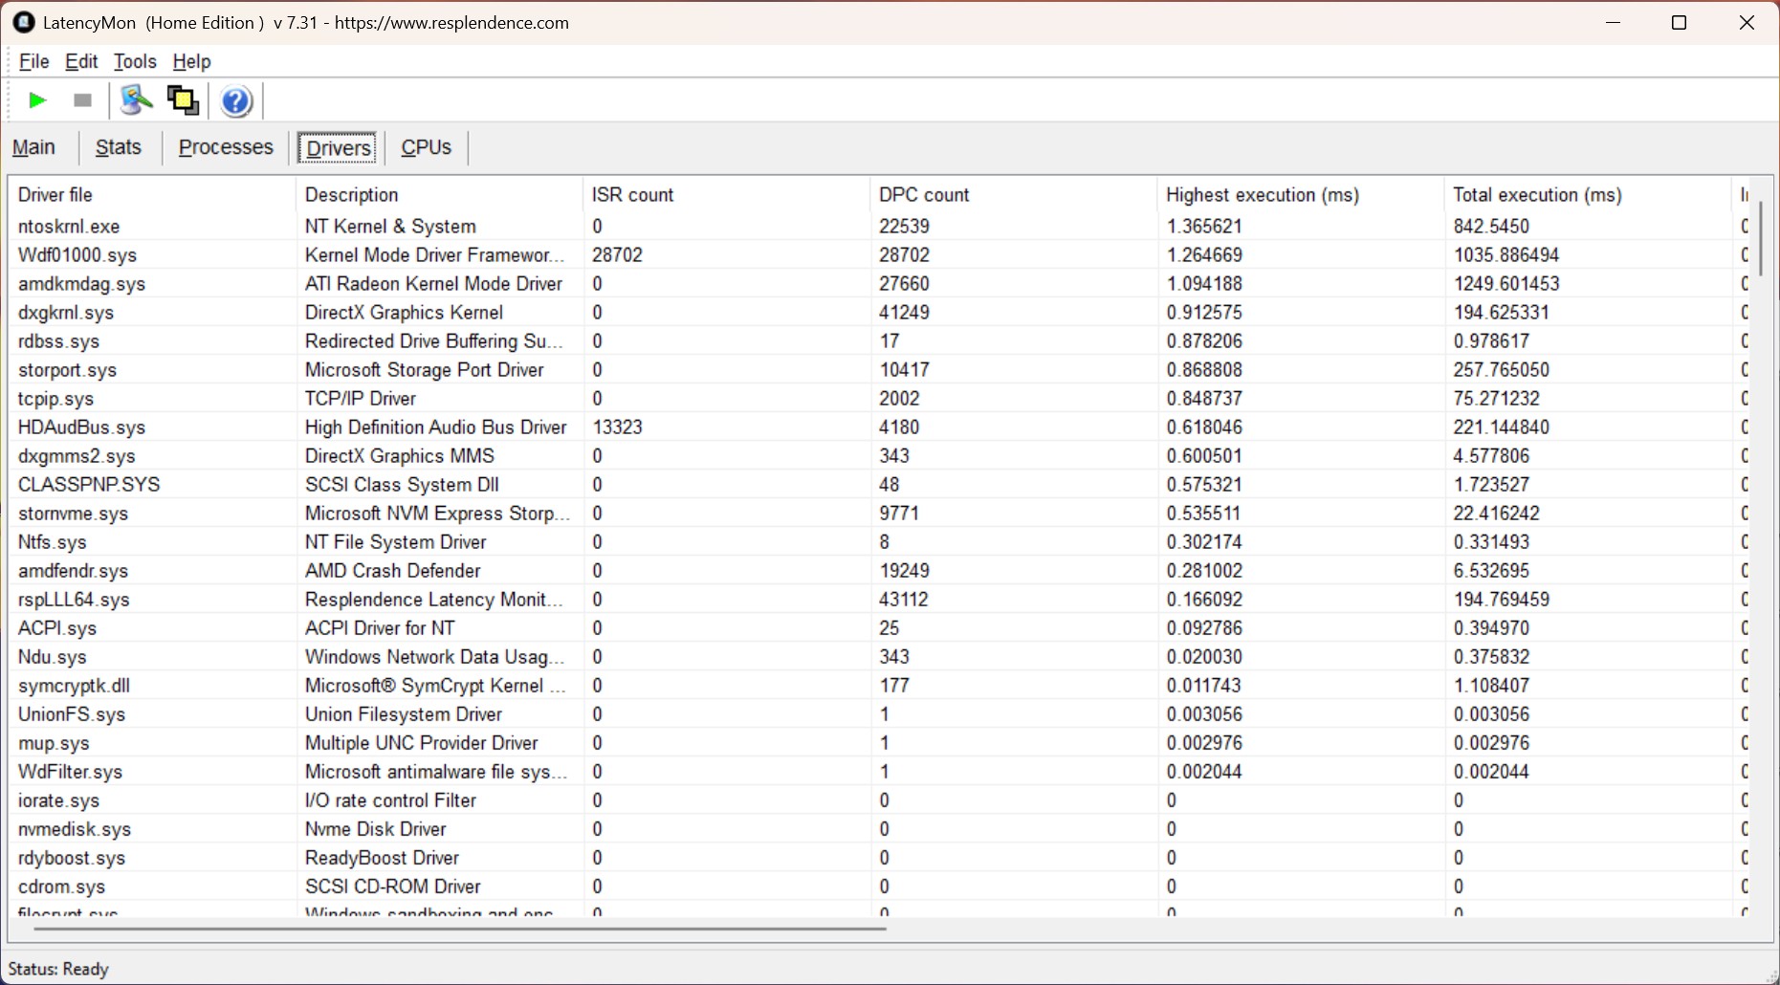The width and height of the screenshot is (1780, 985).
Task: Click the horizontal scrollbar below driver list
Action: pos(459,928)
